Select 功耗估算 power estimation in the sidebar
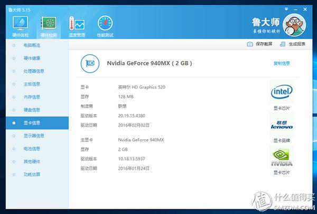This screenshot has width=317, height=214. click(x=32, y=174)
